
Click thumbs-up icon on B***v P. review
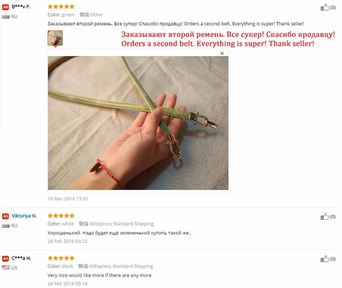325,7
